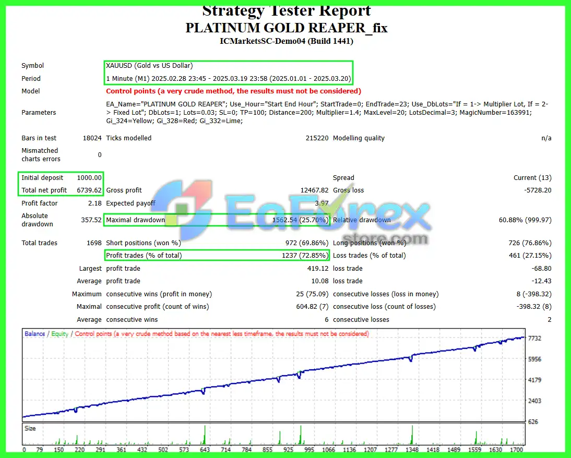Click the "Expected payoff" label
Viewport: 571px width, 458px height.
click(x=130, y=203)
